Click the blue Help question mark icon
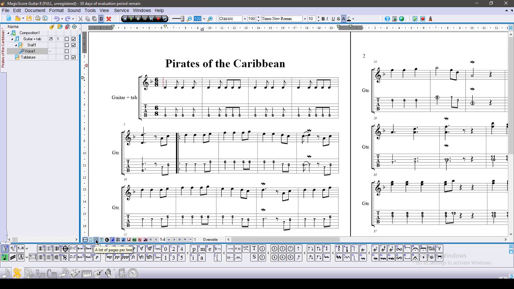514x289 pixels. coord(387,18)
